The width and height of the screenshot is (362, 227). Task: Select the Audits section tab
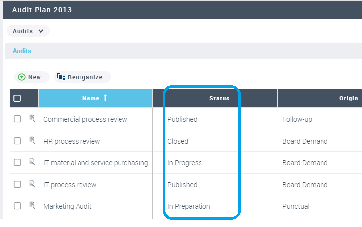point(22,51)
